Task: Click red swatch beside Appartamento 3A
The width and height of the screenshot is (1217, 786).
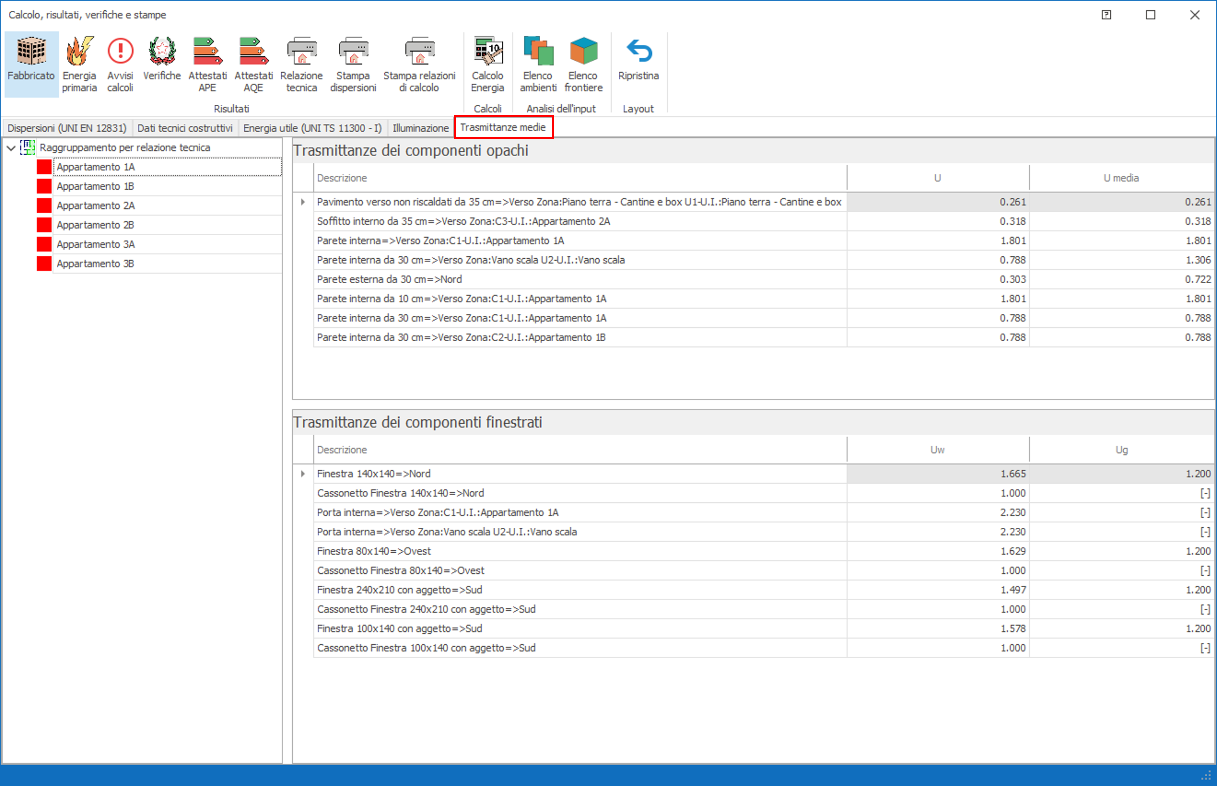Action: point(44,244)
